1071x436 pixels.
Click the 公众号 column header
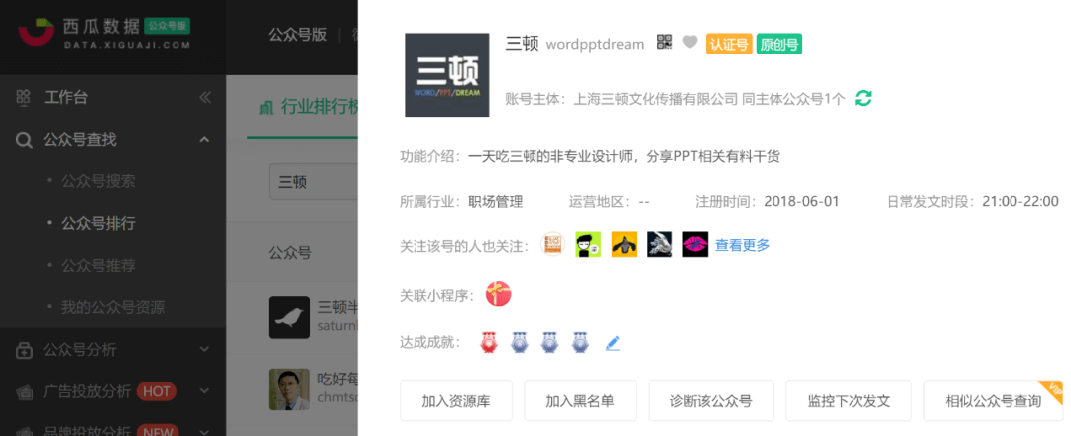point(291,253)
